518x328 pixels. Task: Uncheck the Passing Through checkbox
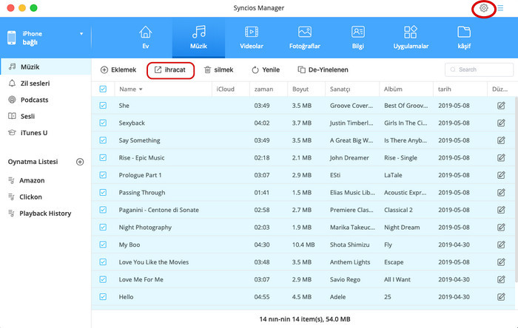coord(103,193)
